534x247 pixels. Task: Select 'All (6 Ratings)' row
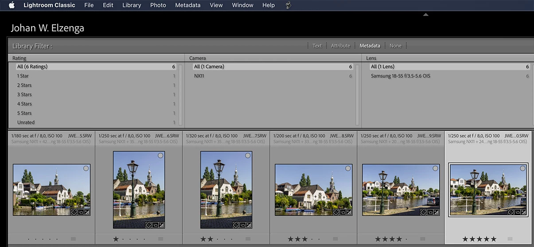point(96,66)
